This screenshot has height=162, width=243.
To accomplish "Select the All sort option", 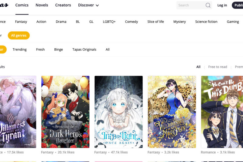I will tap(108, 50).
